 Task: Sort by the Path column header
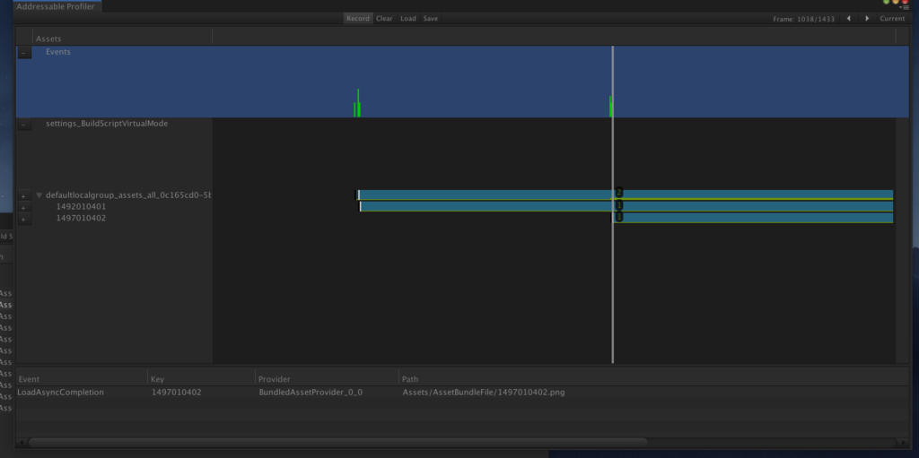pyautogui.click(x=653, y=379)
